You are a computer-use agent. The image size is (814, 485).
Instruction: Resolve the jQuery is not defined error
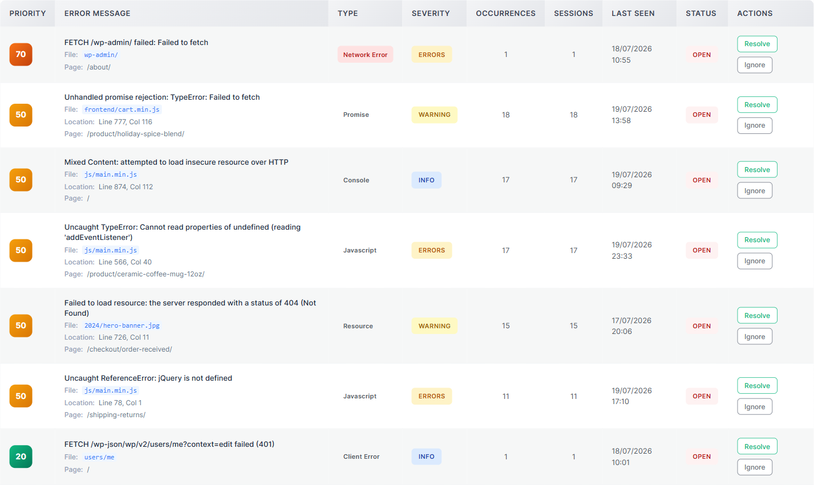point(757,386)
